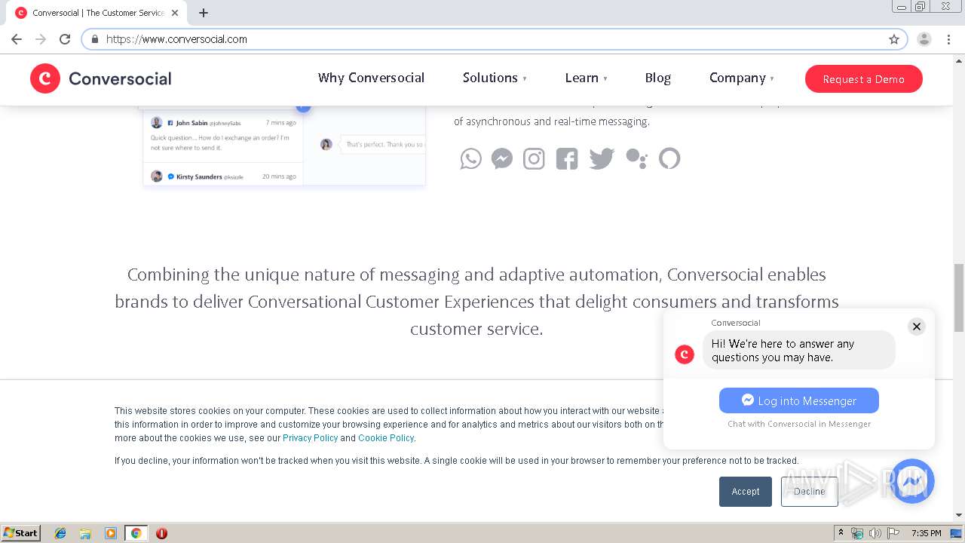The width and height of the screenshot is (965, 543).
Task: Close the Conversocial browser tab
Action: coord(175,13)
